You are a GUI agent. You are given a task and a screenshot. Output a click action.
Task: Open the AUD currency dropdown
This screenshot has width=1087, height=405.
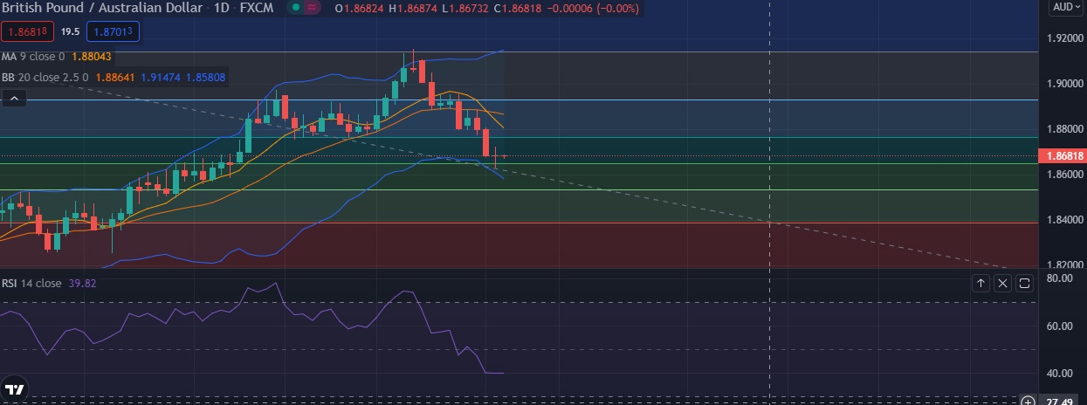[1066, 7]
